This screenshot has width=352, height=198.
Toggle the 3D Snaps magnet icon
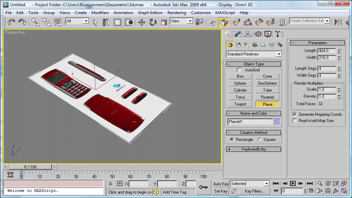(236, 22)
